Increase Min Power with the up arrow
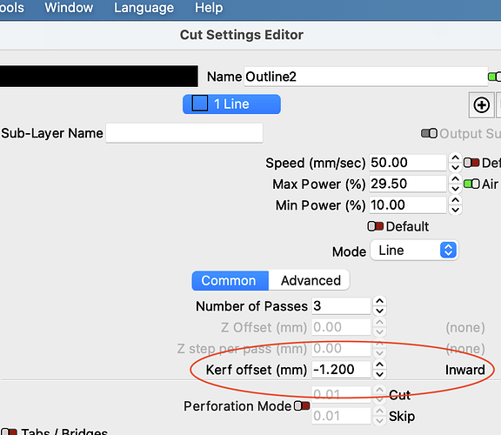The height and width of the screenshot is (435, 501). (455, 200)
